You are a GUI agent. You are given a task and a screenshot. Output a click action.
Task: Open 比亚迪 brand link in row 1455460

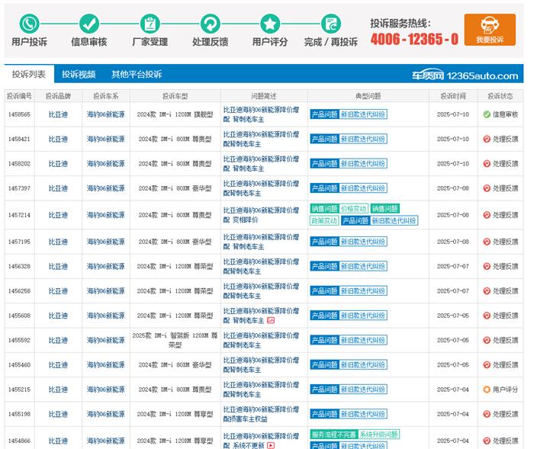tap(58, 365)
